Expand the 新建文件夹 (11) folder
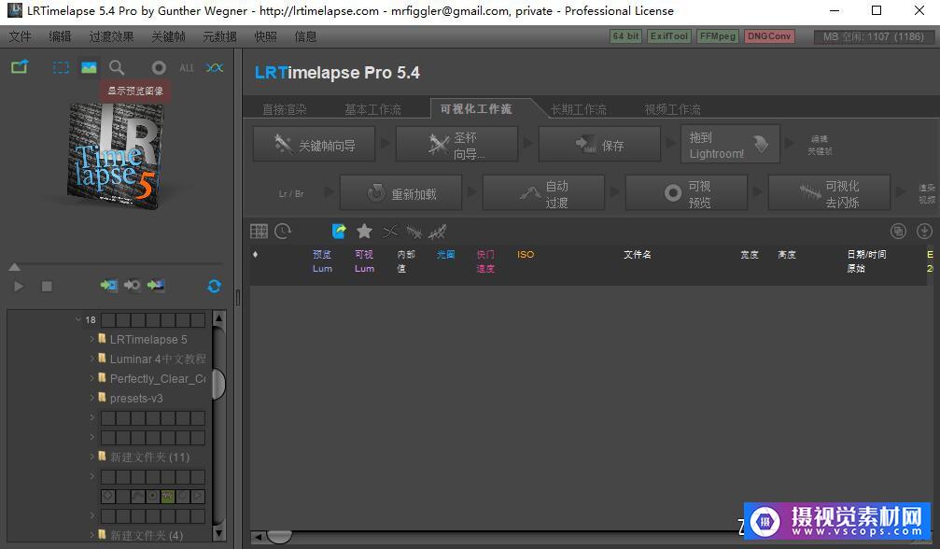The image size is (940, 549). (91, 457)
